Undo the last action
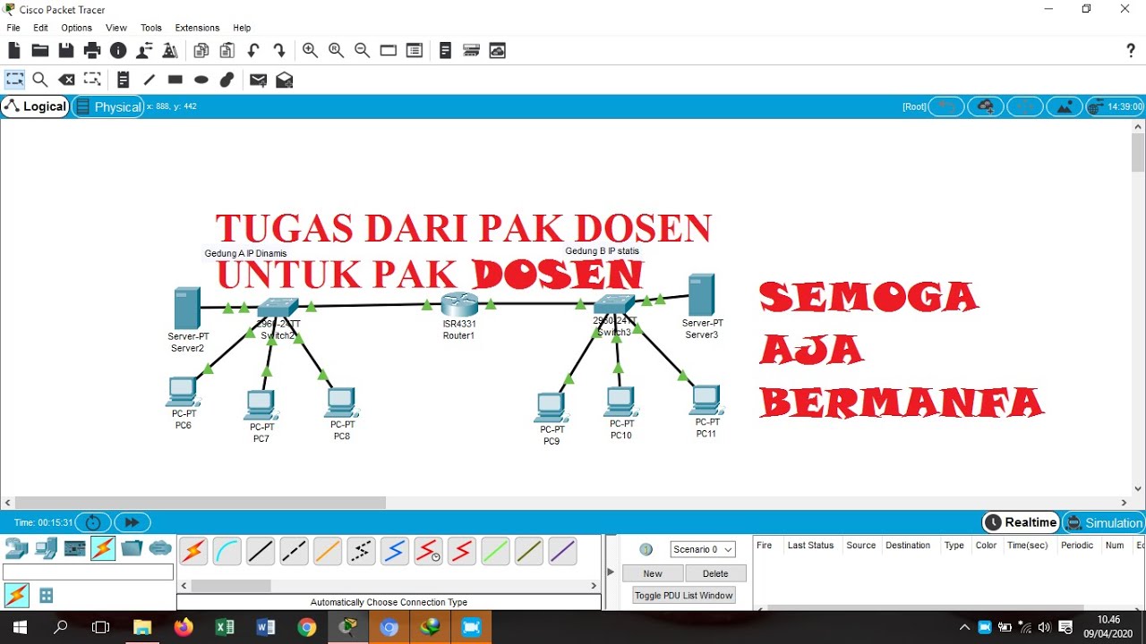1146x644 pixels. pyautogui.click(x=253, y=51)
